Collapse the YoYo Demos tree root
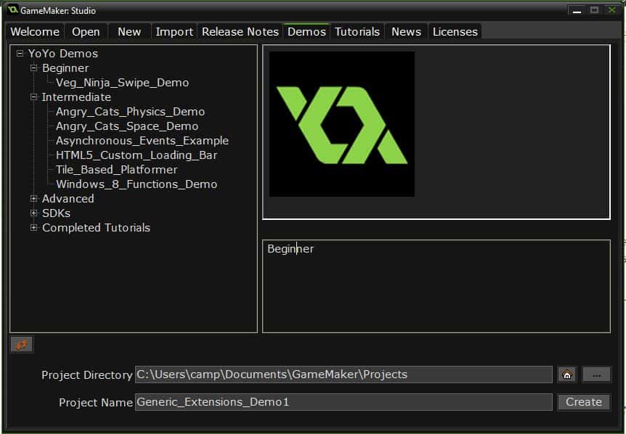 point(20,54)
